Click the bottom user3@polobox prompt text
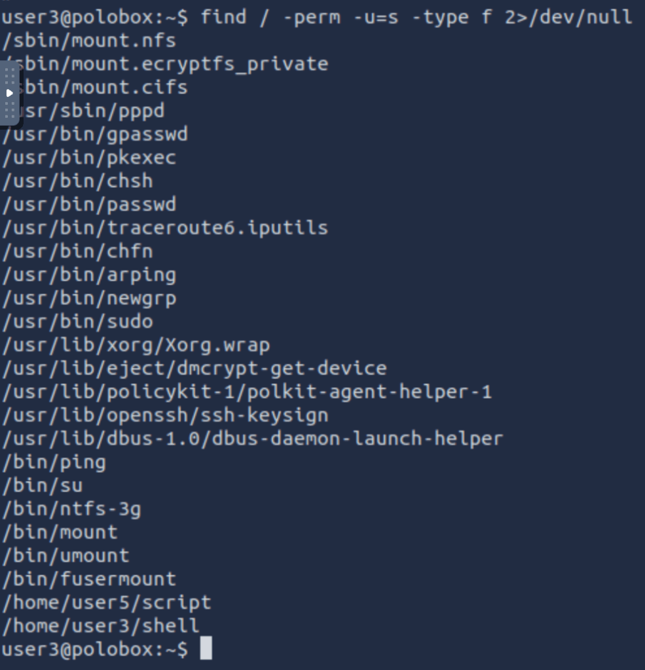The image size is (645, 670). 95,649
